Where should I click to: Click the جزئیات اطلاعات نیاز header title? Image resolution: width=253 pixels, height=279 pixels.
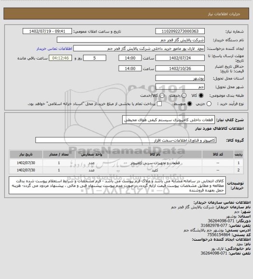224,14
